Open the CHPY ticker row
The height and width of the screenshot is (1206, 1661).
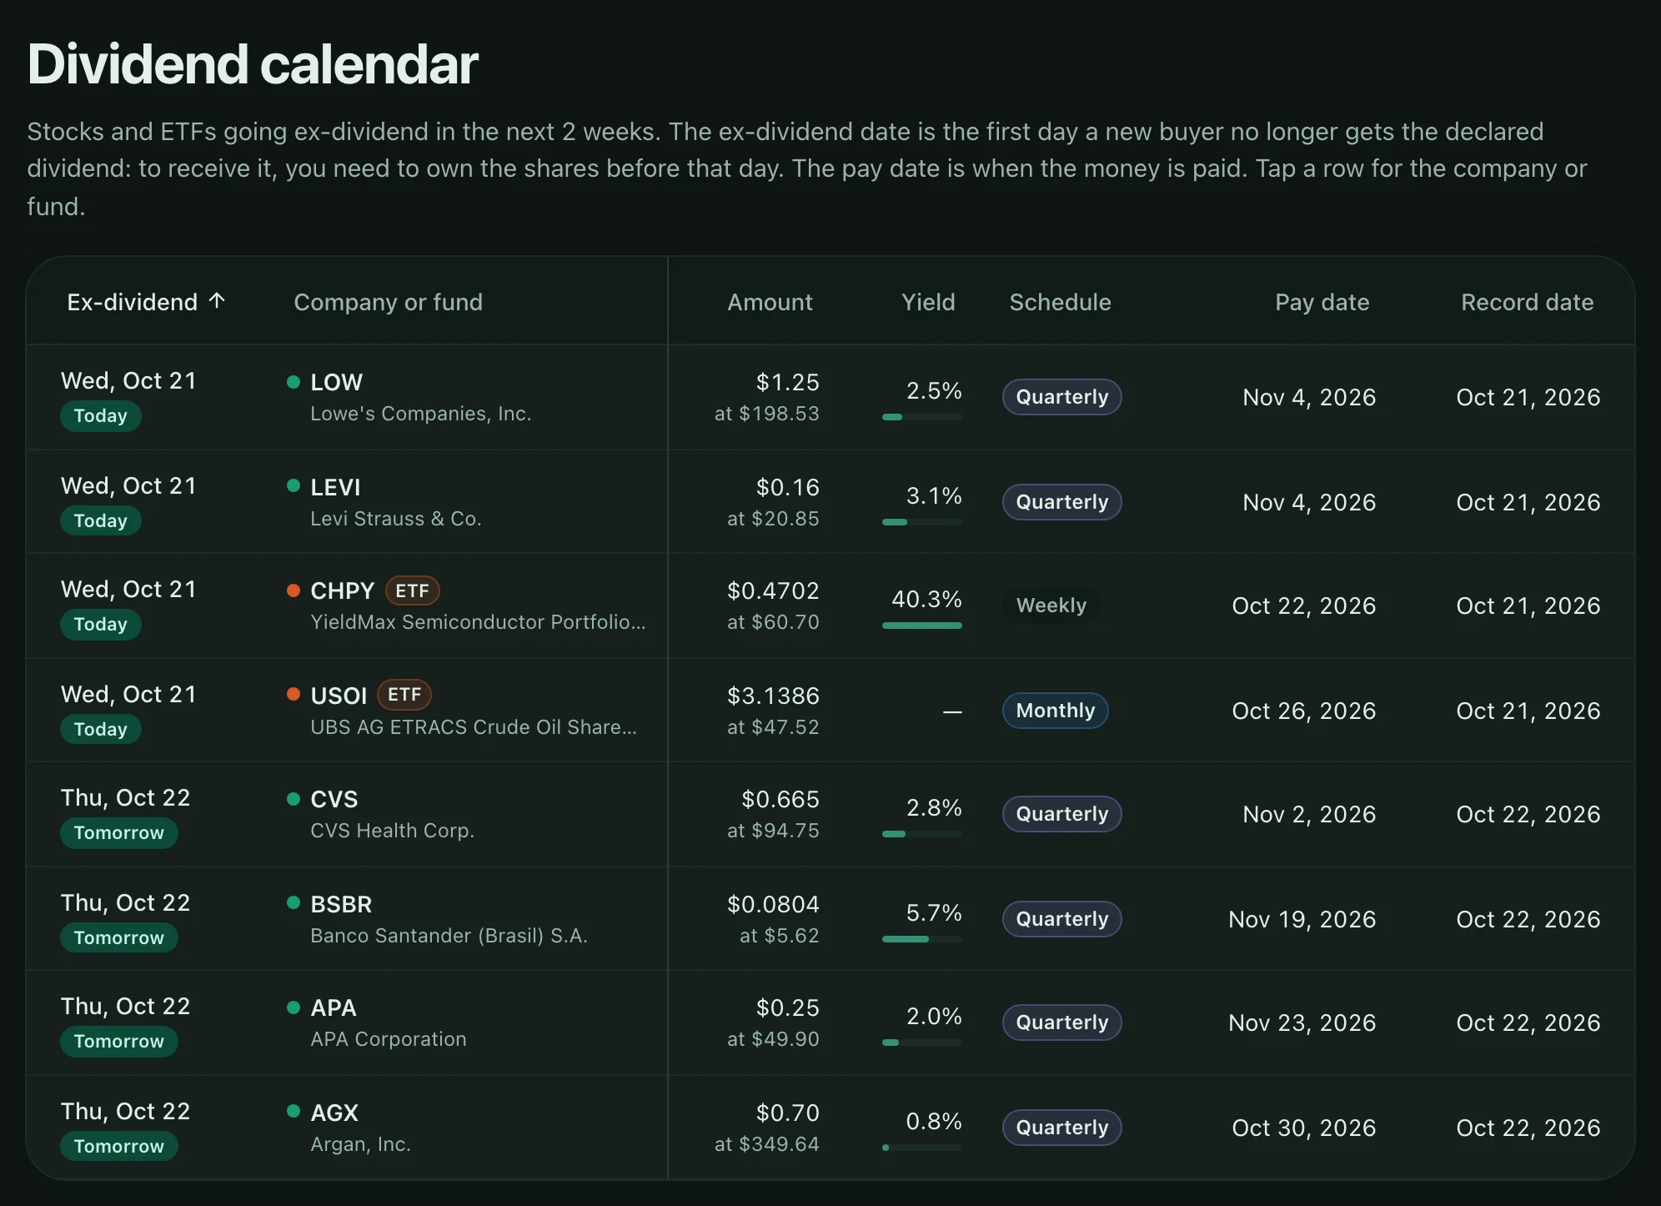(830, 606)
